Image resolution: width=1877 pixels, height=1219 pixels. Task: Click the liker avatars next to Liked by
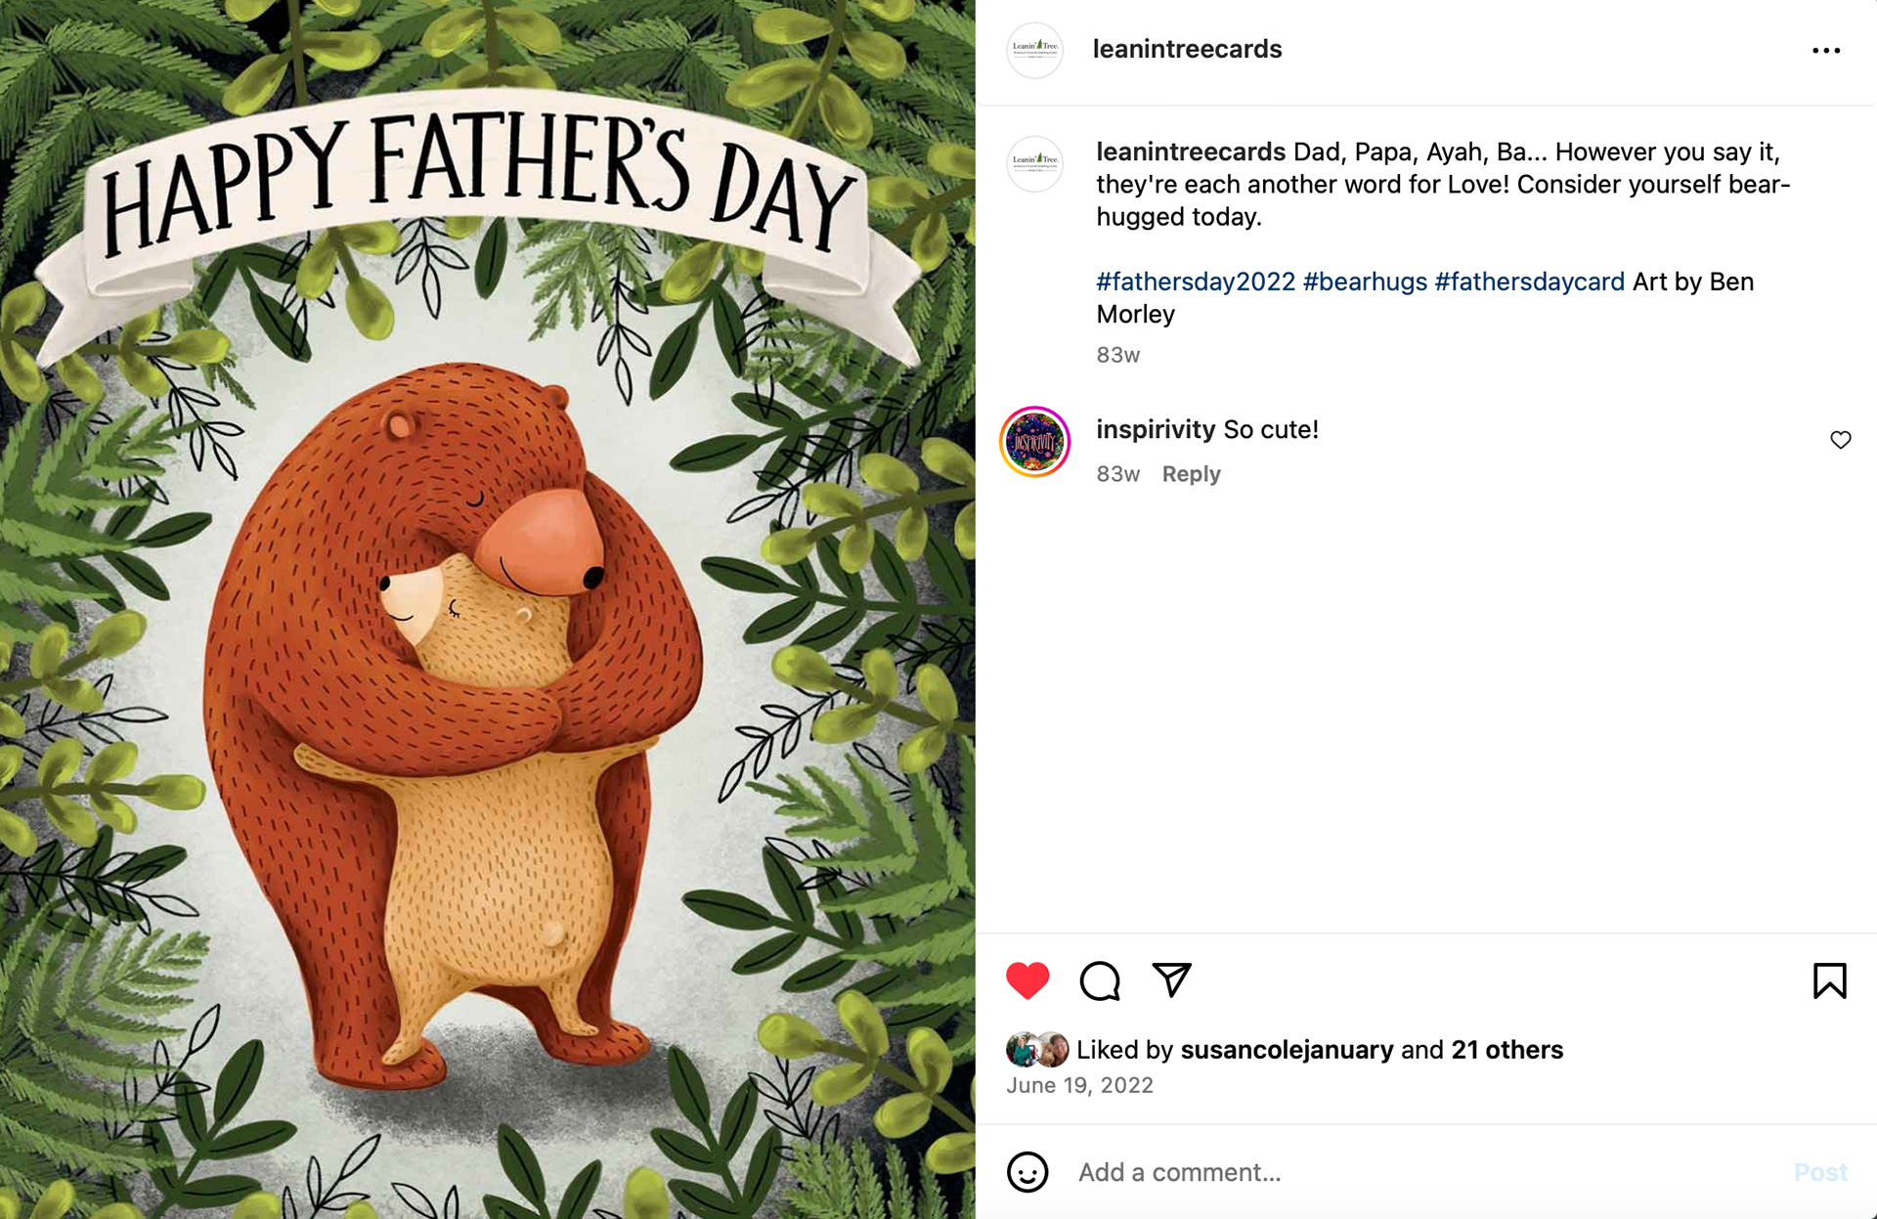(x=1037, y=1050)
